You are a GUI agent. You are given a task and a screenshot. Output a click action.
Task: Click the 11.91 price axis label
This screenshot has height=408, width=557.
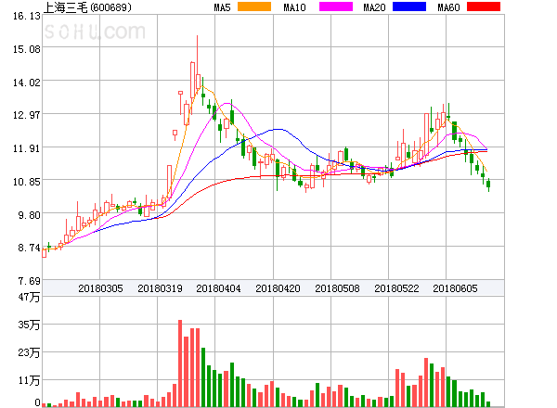click(27, 148)
